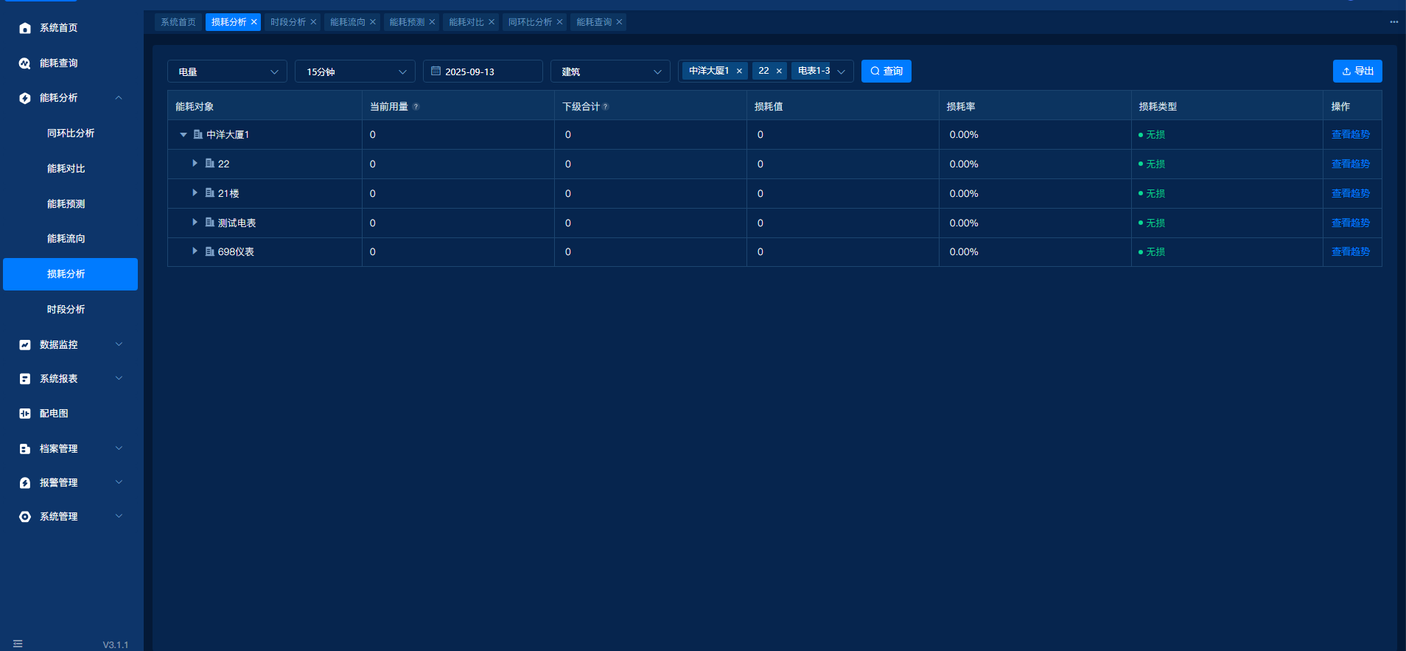Viewport: 1406px width, 651px height.
Task: Click the sidebar collapse icon at bottom left
Action: pos(18,644)
